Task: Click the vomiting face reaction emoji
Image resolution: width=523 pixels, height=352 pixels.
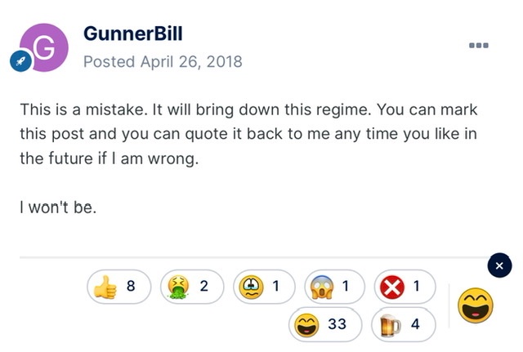Action: (178, 287)
